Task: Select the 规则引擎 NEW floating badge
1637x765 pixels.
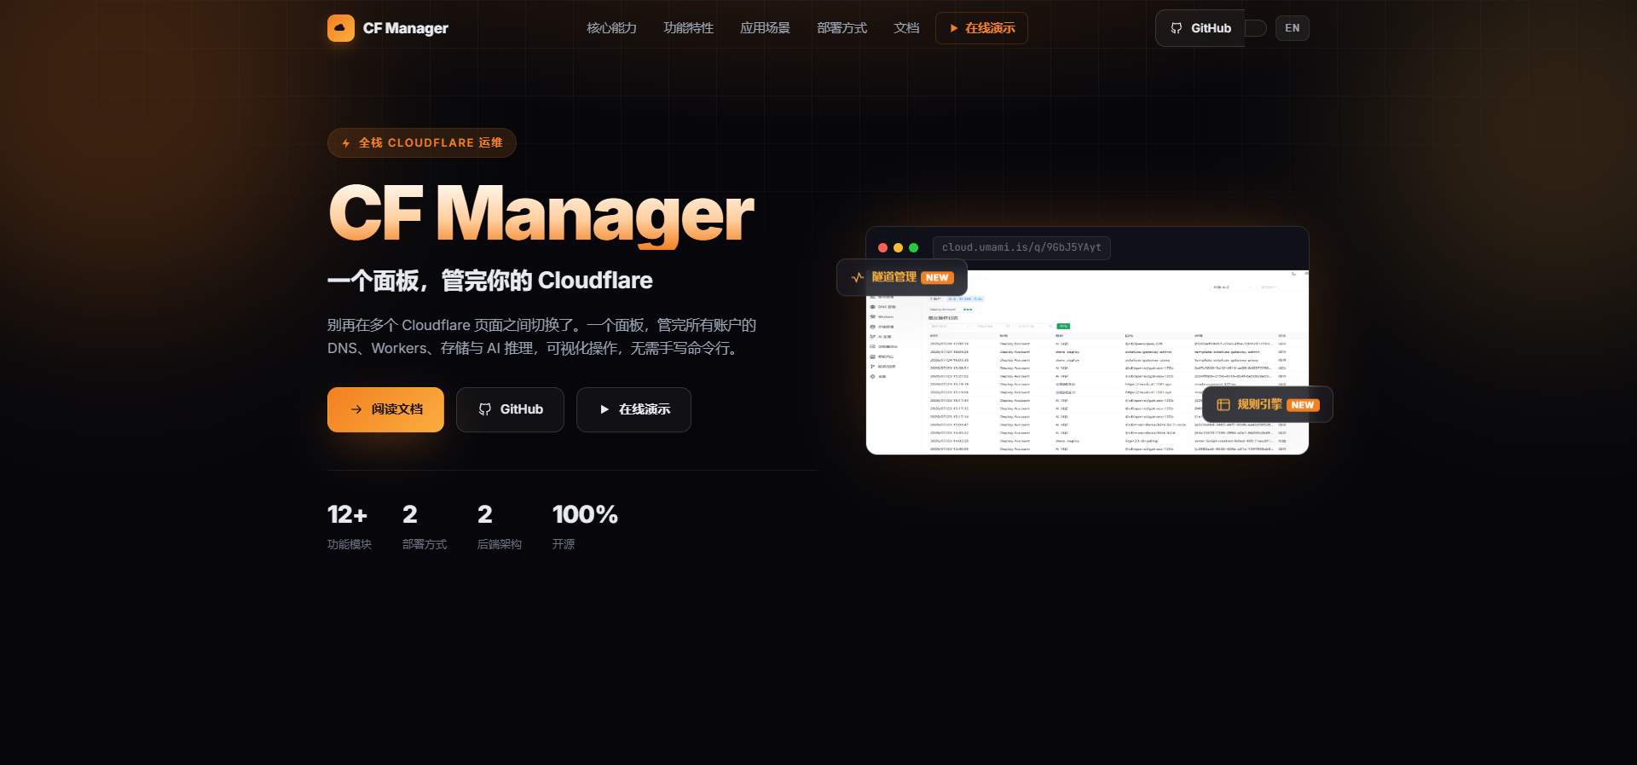Action: (1268, 405)
